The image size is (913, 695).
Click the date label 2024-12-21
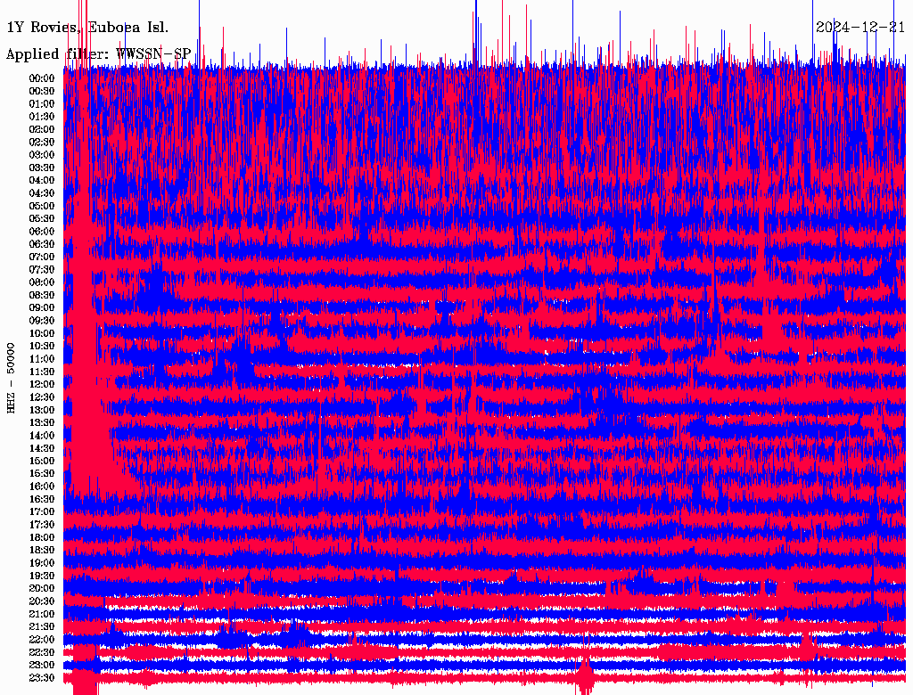pos(860,27)
